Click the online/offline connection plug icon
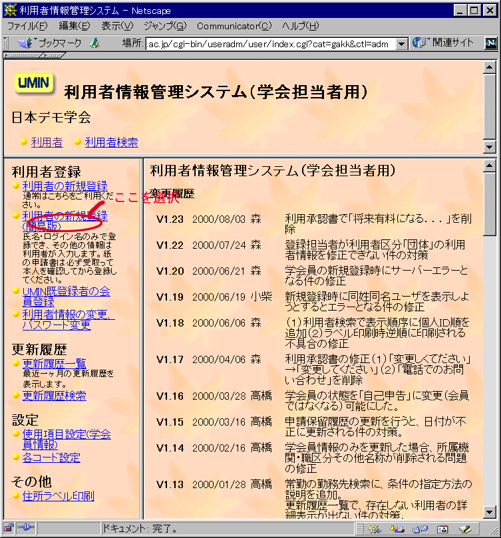Screen dimensions: 501x538 click(26, 529)
